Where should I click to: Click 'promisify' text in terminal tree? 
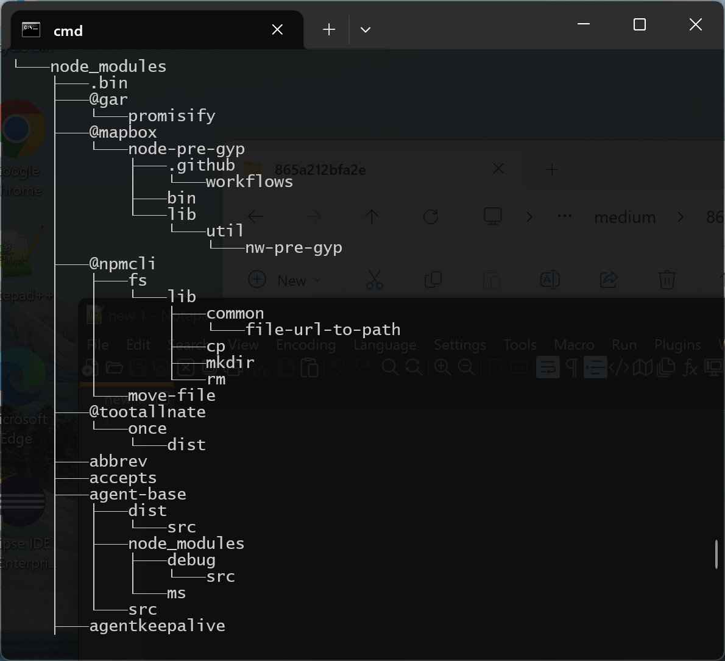pyautogui.click(x=172, y=116)
